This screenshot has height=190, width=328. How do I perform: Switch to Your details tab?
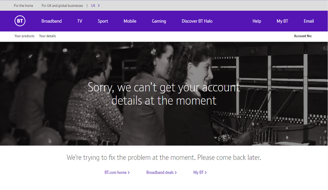pyautogui.click(x=47, y=36)
